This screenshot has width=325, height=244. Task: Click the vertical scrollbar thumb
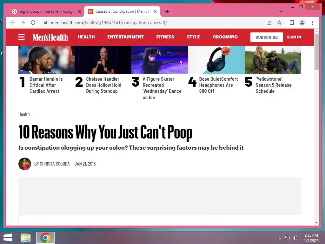316,52
